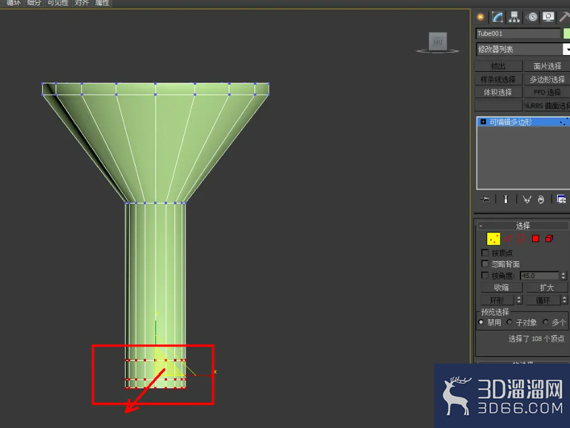Open the 对齐 menu tab
This screenshot has height=428, width=570.
pyautogui.click(x=82, y=3)
